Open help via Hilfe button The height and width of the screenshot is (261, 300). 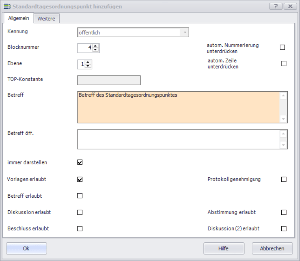click(224, 248)
